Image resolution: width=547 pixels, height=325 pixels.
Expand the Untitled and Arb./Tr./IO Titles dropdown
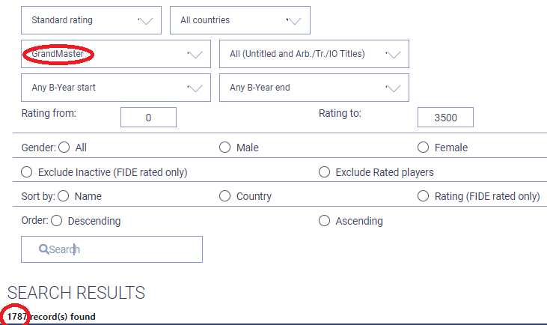pyautogui.click(x=314, y=54)
